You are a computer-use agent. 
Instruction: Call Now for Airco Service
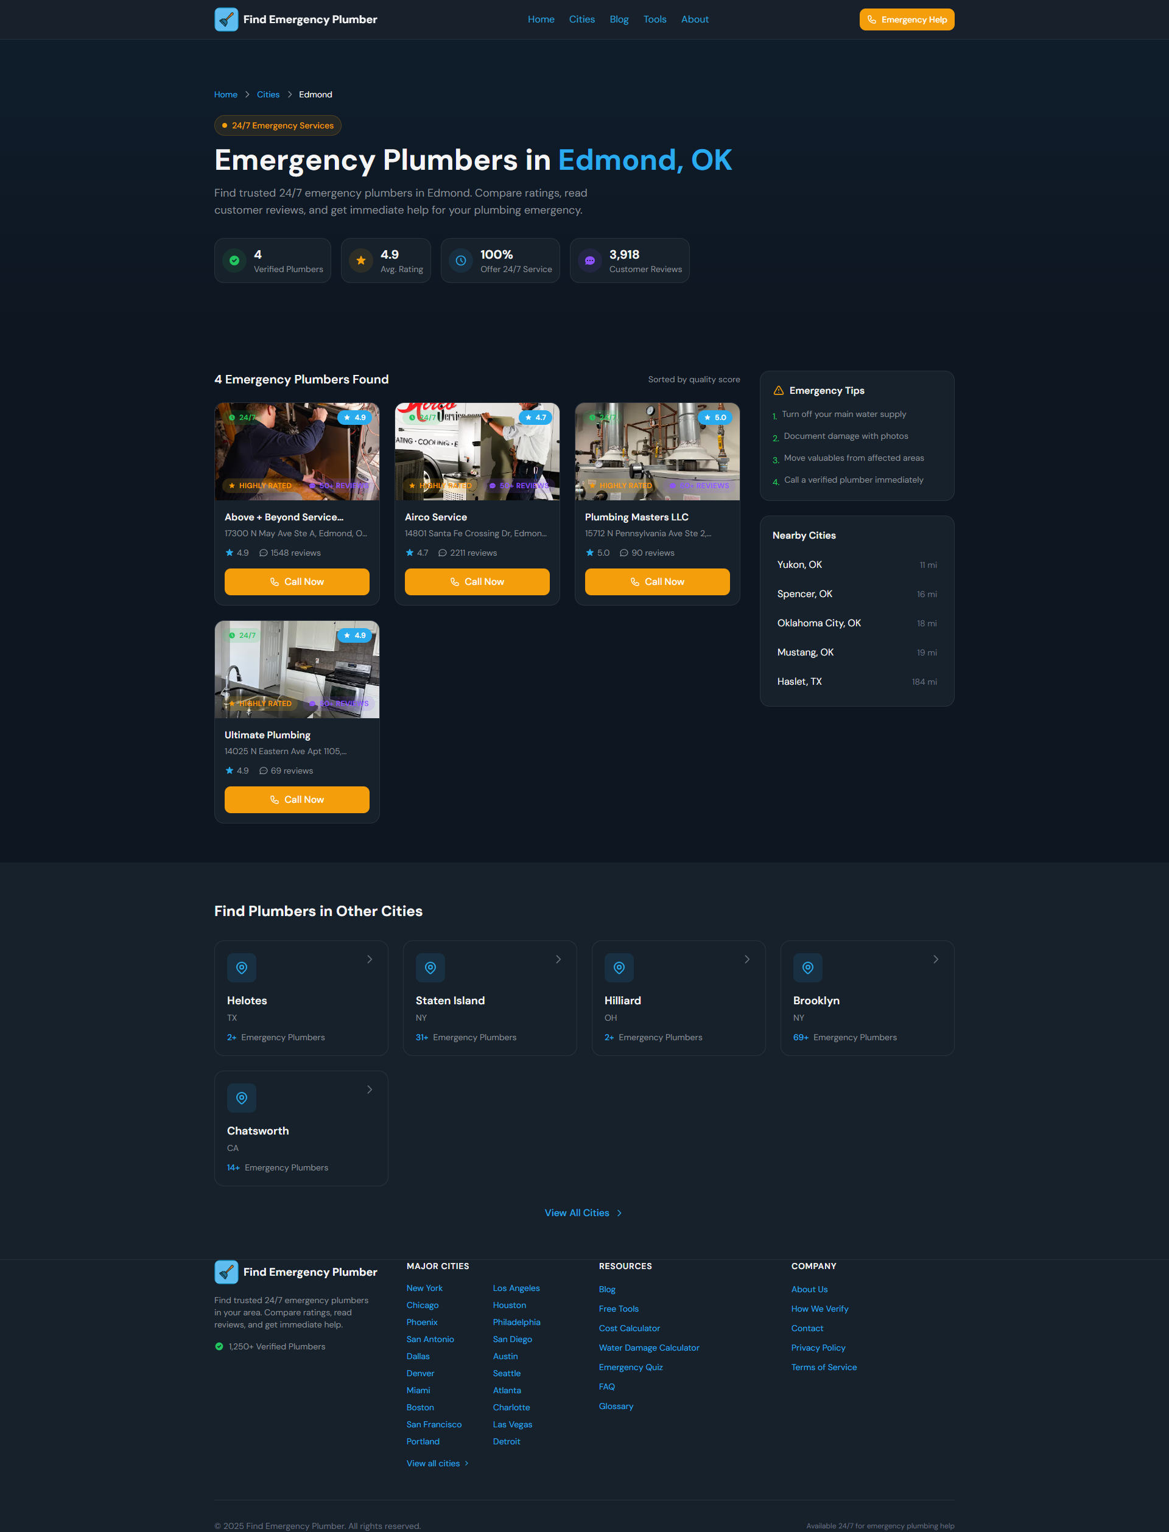[x=477, y=581]
